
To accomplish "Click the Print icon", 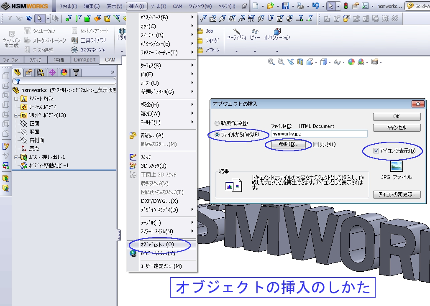I will point(301,6).
